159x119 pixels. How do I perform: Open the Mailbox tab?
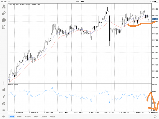[28, 116]
